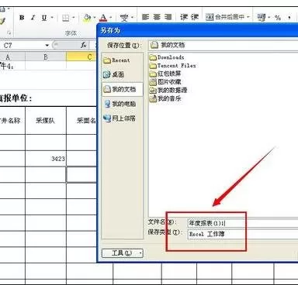
Task: Select the 我的数据源 folder
Action: [x=168, y=91]
